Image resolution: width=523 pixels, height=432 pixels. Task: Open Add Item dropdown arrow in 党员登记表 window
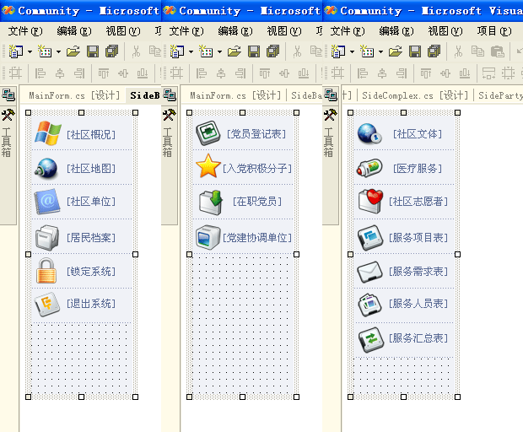(x=219, y=52)
